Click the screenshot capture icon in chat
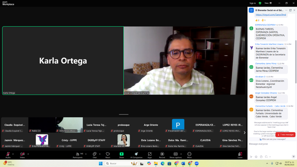 pos(266,157)
